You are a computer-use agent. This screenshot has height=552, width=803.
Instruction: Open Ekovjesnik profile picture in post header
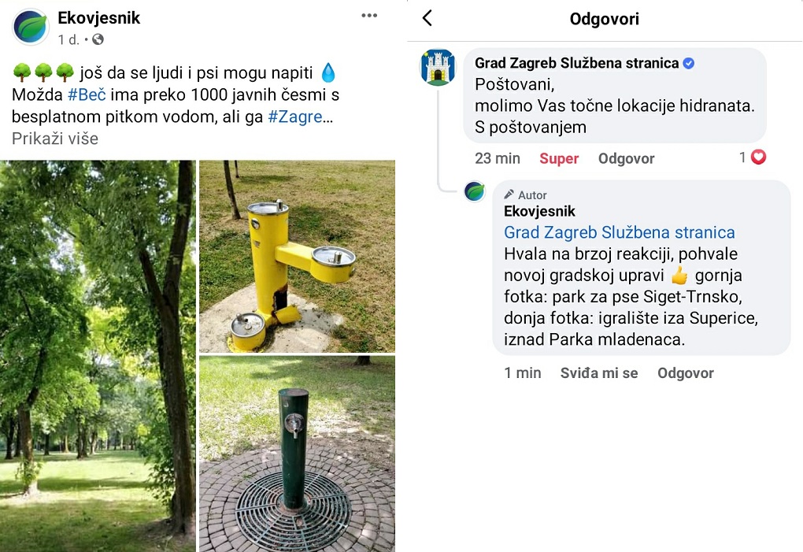pyautogui.click(x=30, y=27)
